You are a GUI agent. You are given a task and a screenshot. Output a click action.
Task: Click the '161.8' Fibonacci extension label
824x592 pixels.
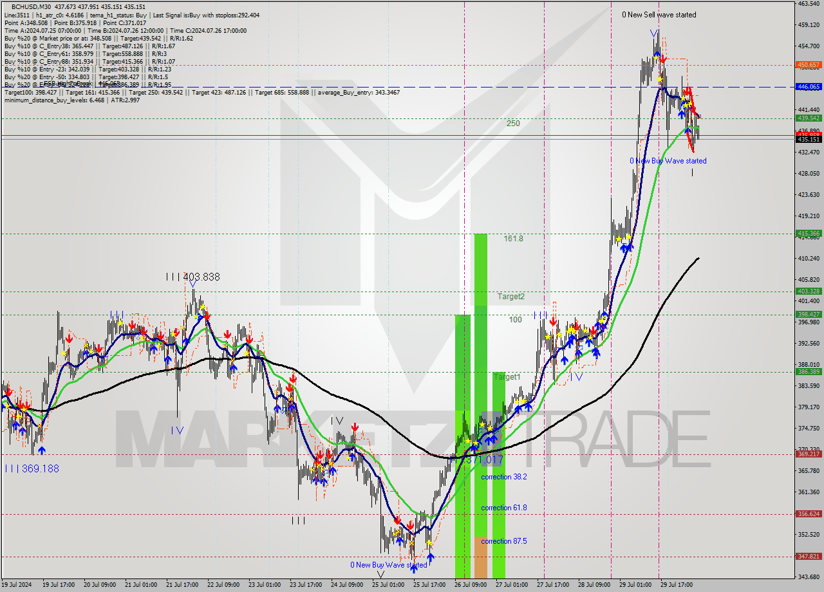513,239
